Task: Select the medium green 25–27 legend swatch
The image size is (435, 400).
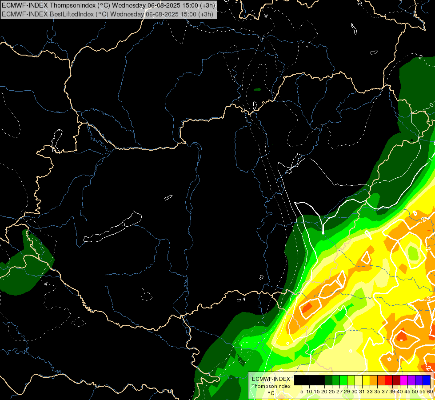Action: (336, 380)
